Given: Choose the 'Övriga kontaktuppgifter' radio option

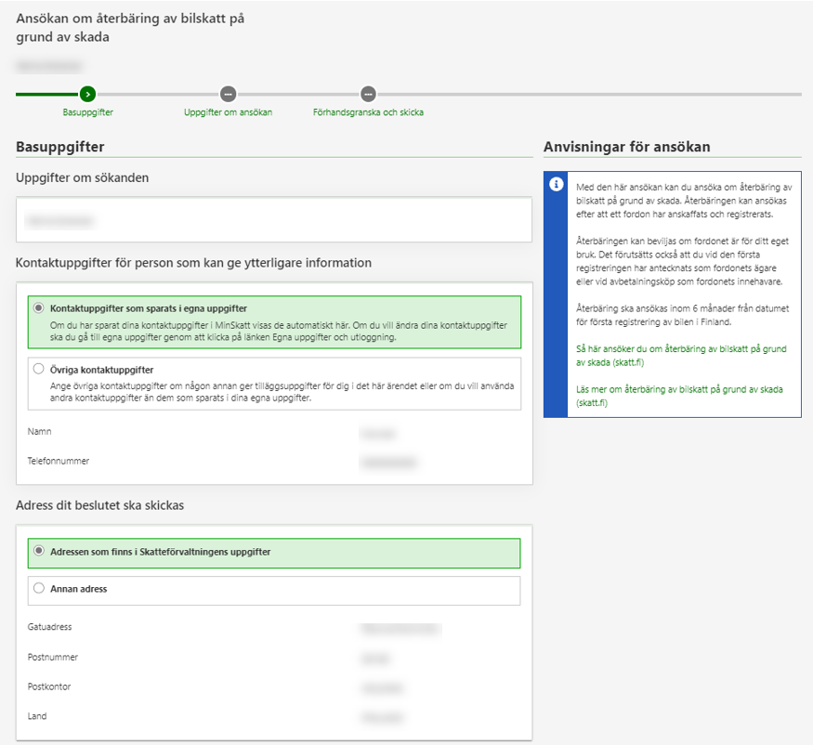Looking at the screenshot, I should [38, 369].
